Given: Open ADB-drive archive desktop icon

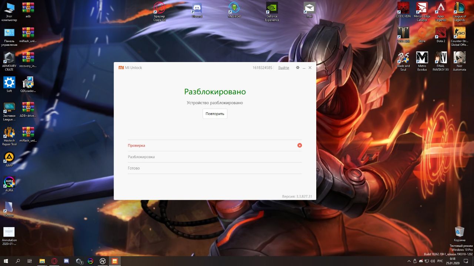Looking at the screenshot, I should pyautogui.click(x=28, y=109).
